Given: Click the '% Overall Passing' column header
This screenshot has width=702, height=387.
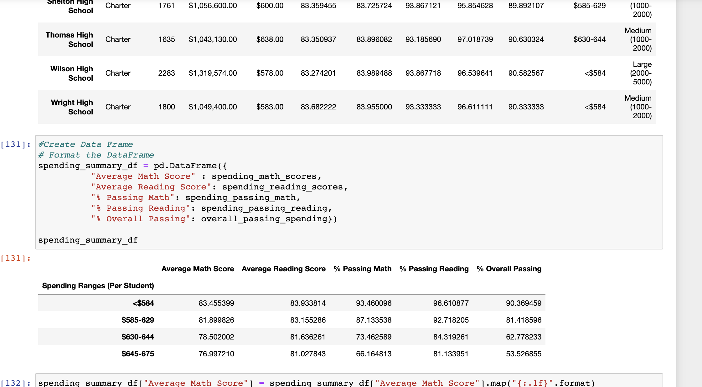Looking at the screenshot, I should 509,269.
